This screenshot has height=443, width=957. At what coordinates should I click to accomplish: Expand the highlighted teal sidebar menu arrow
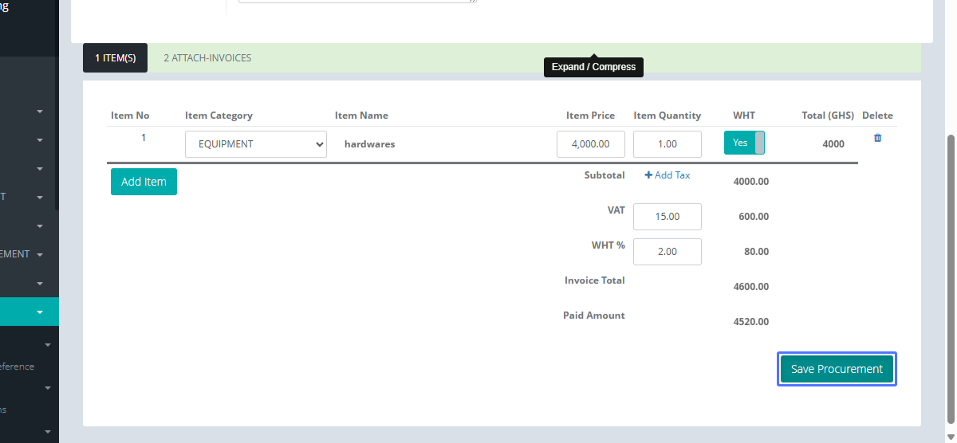[x=40, y=312]
